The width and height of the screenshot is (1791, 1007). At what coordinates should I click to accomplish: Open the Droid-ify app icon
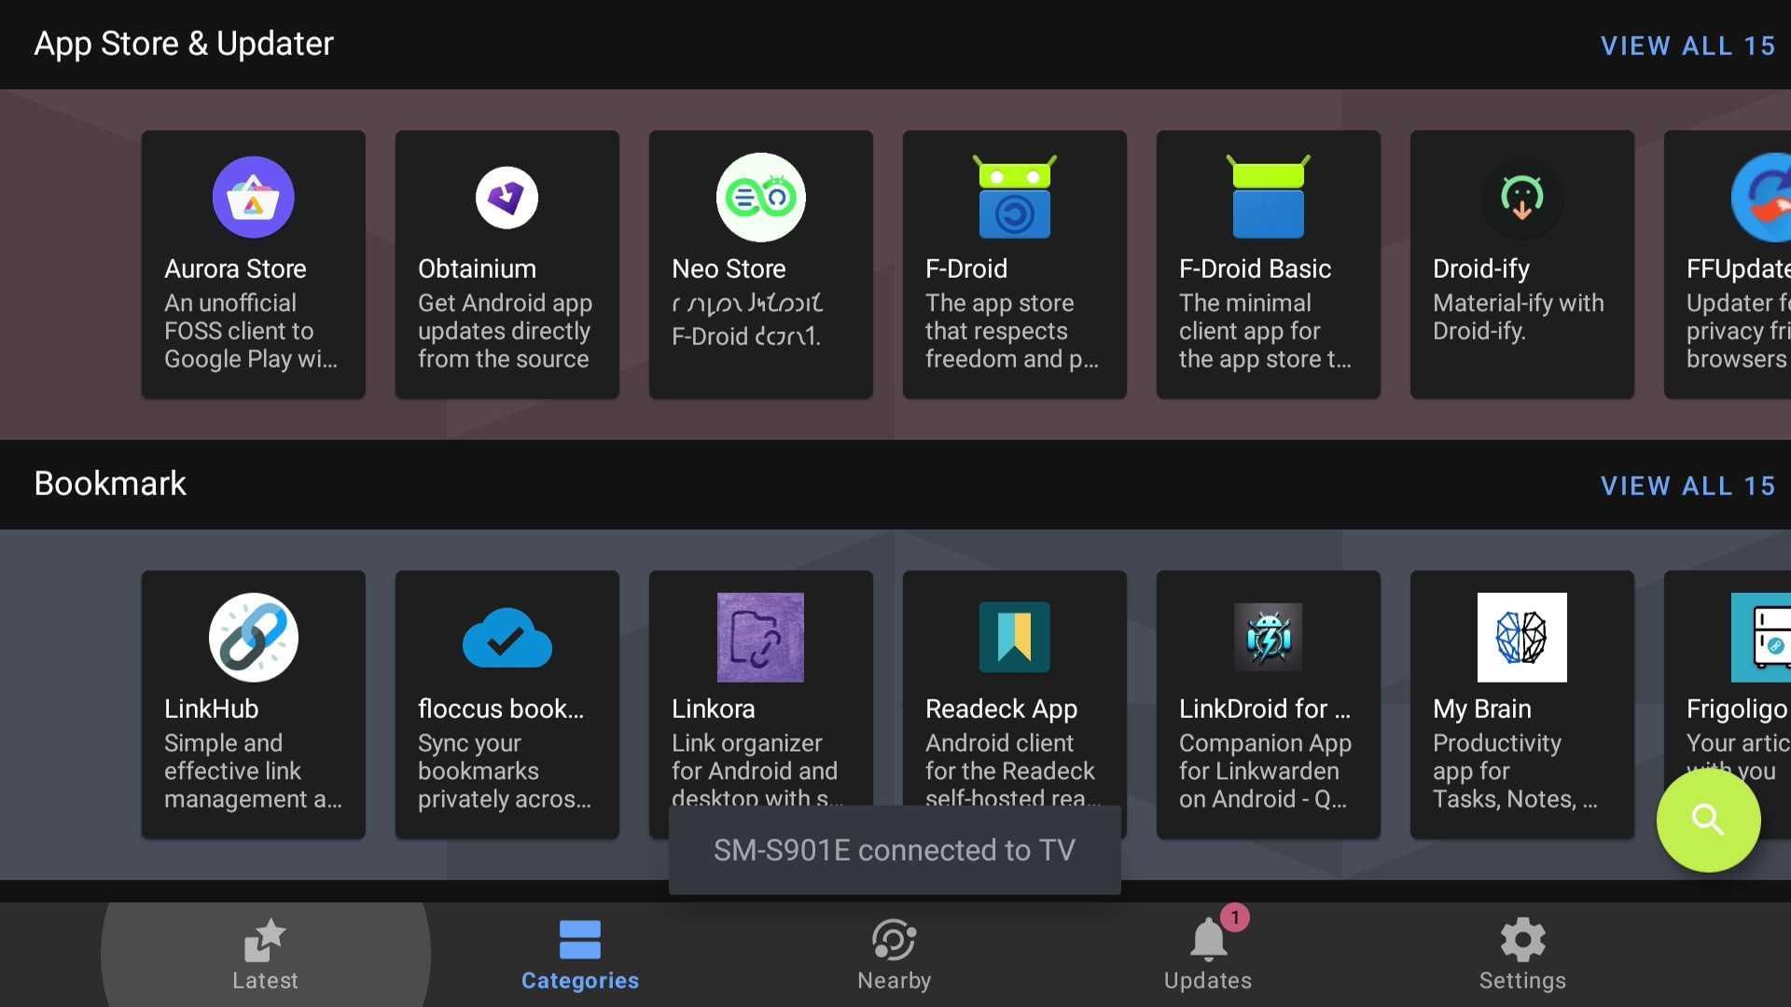point(1521,198)
